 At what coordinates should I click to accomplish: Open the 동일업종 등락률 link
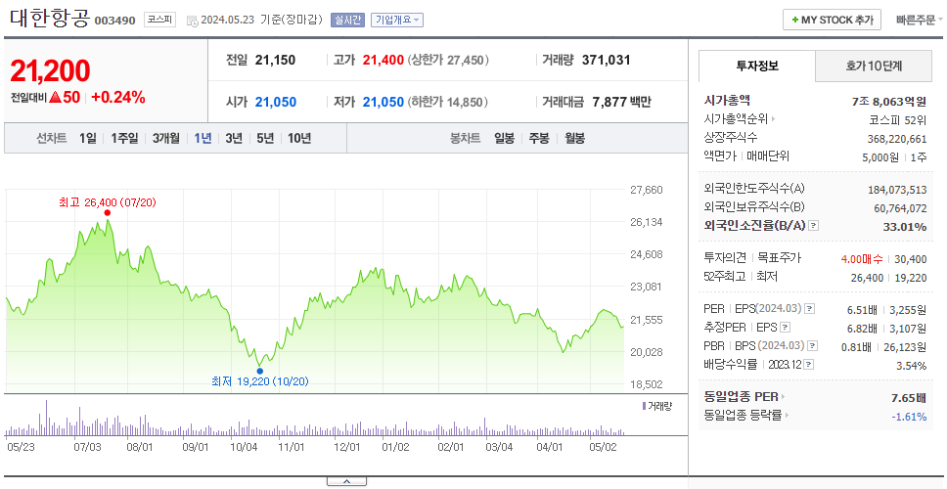(x=743, y=416)
